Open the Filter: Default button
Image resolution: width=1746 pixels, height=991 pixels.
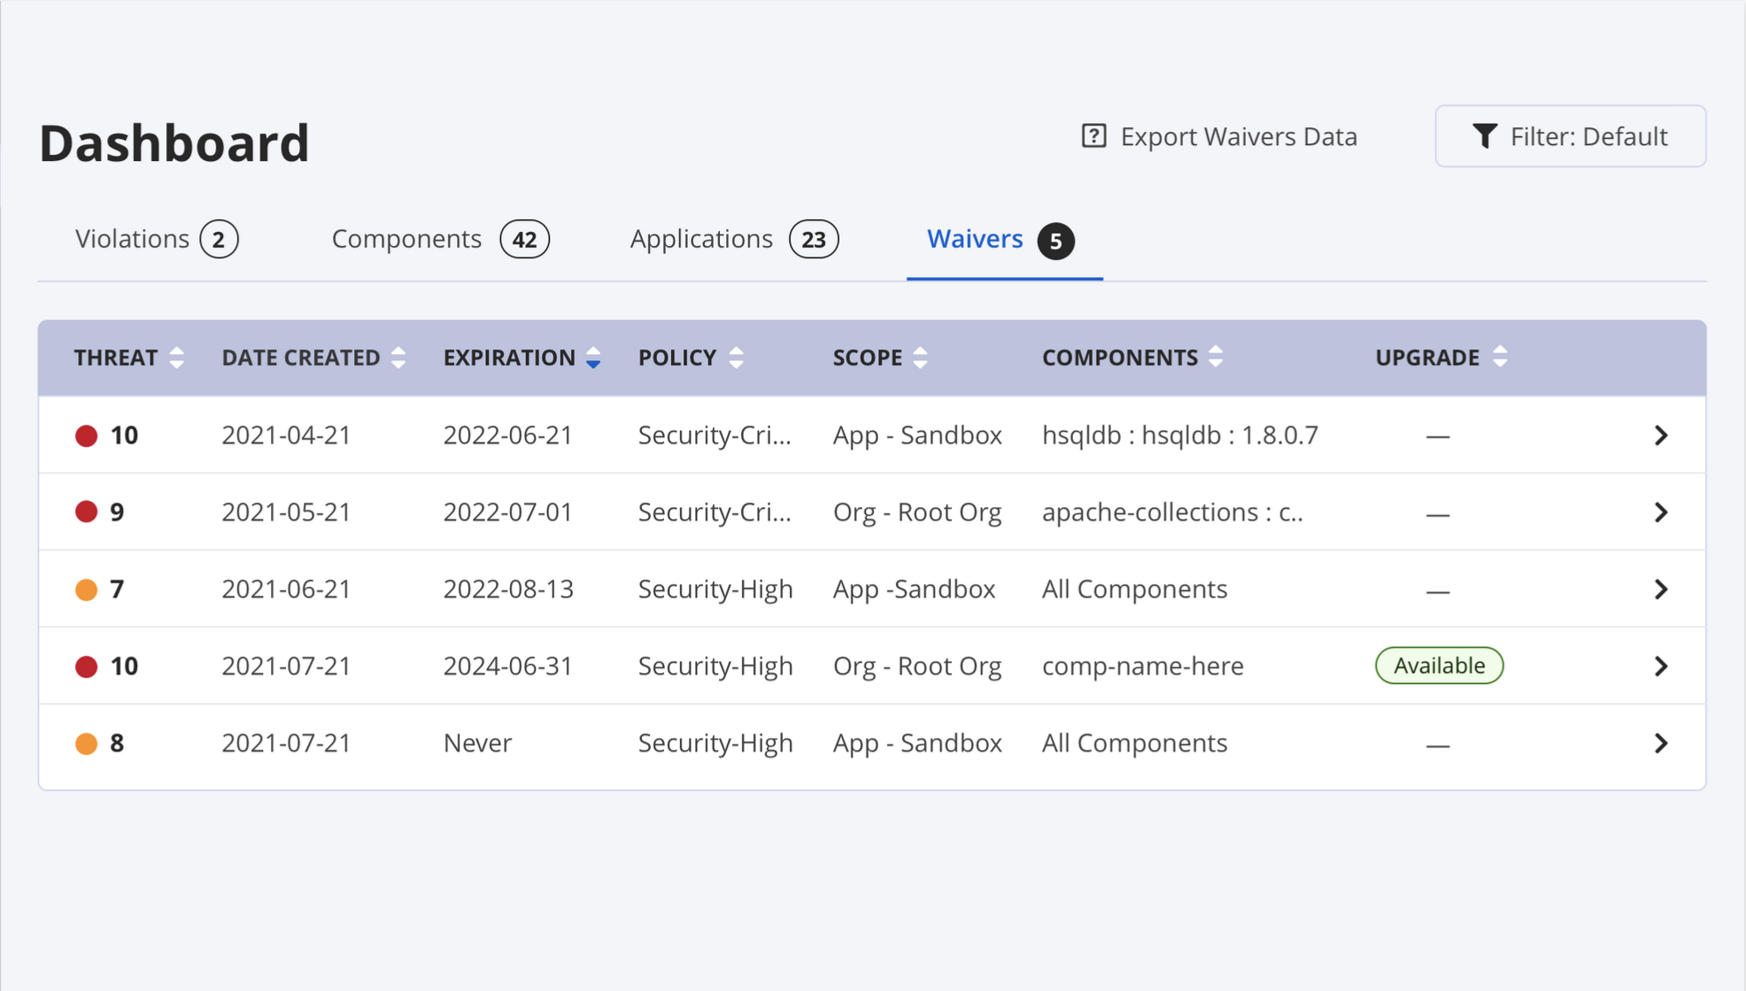pyautogui.click(x=1570, y=136)
